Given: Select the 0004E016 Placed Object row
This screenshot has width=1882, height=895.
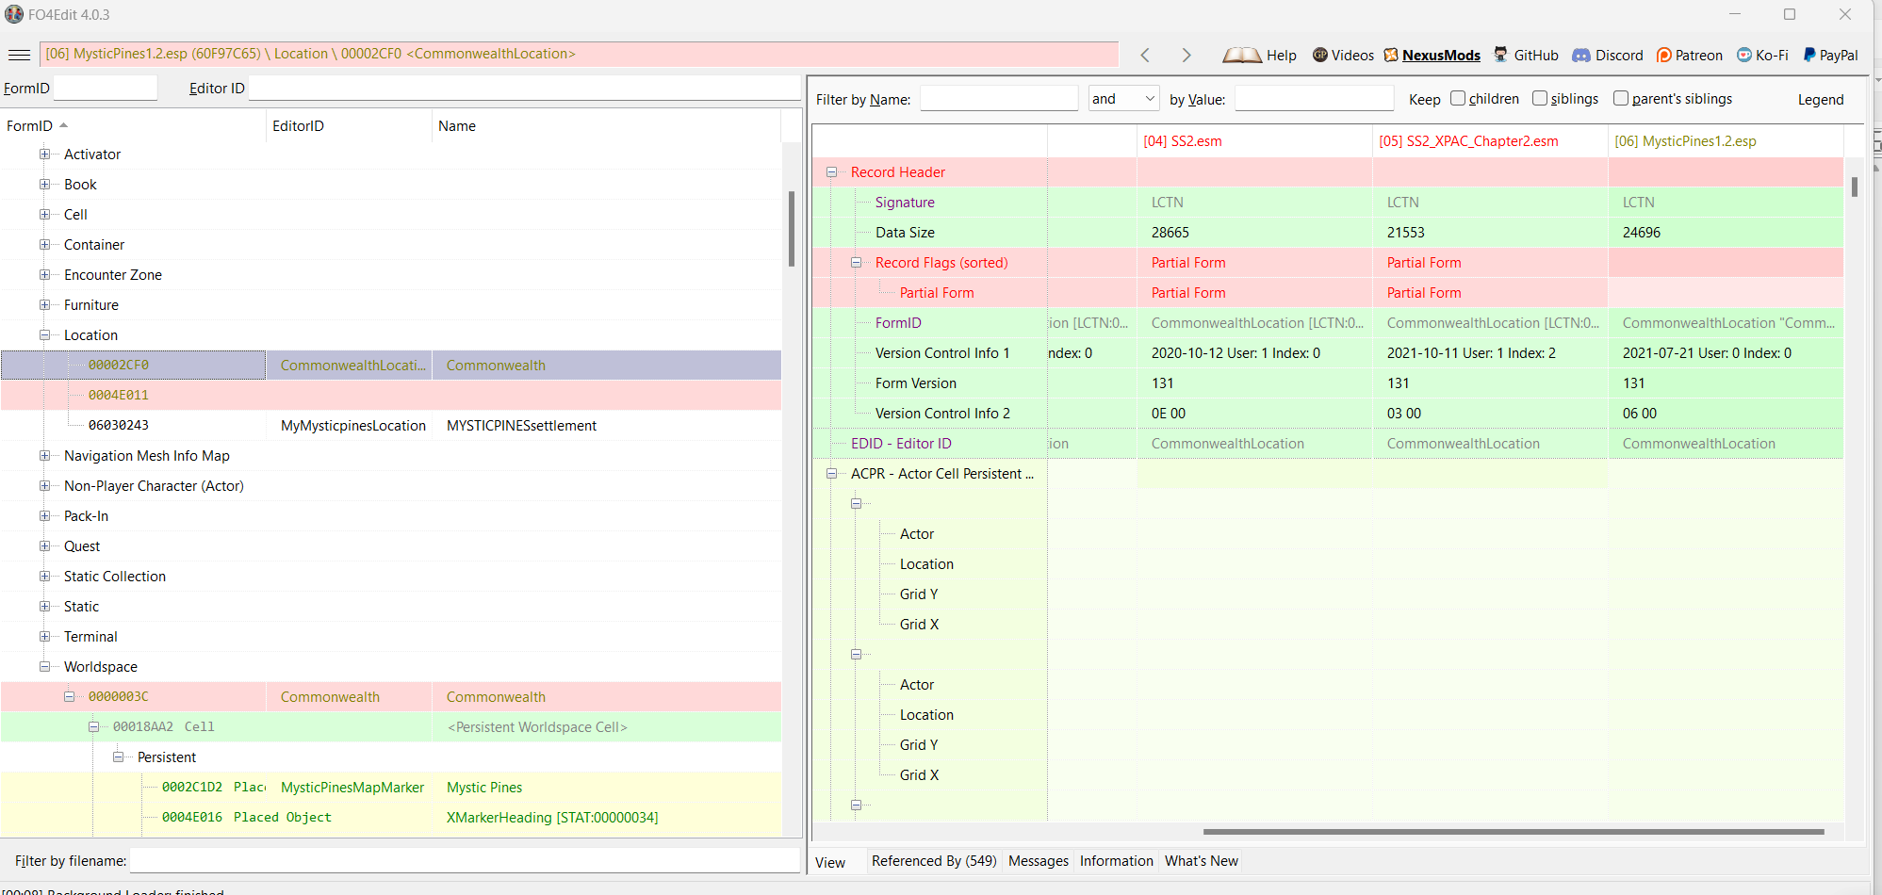Looking at the screenshot, I should tap(391, 817).
